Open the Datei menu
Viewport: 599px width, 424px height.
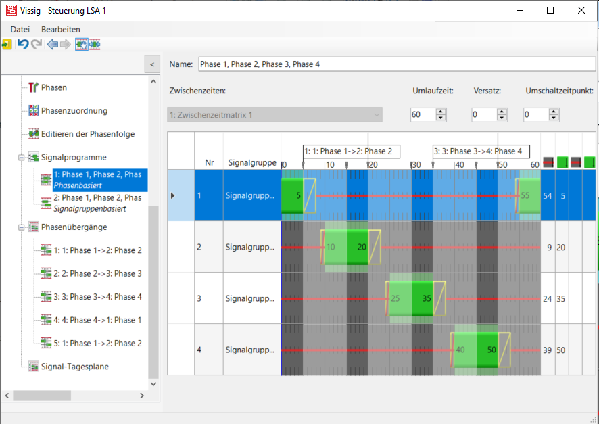click(20, 29)
